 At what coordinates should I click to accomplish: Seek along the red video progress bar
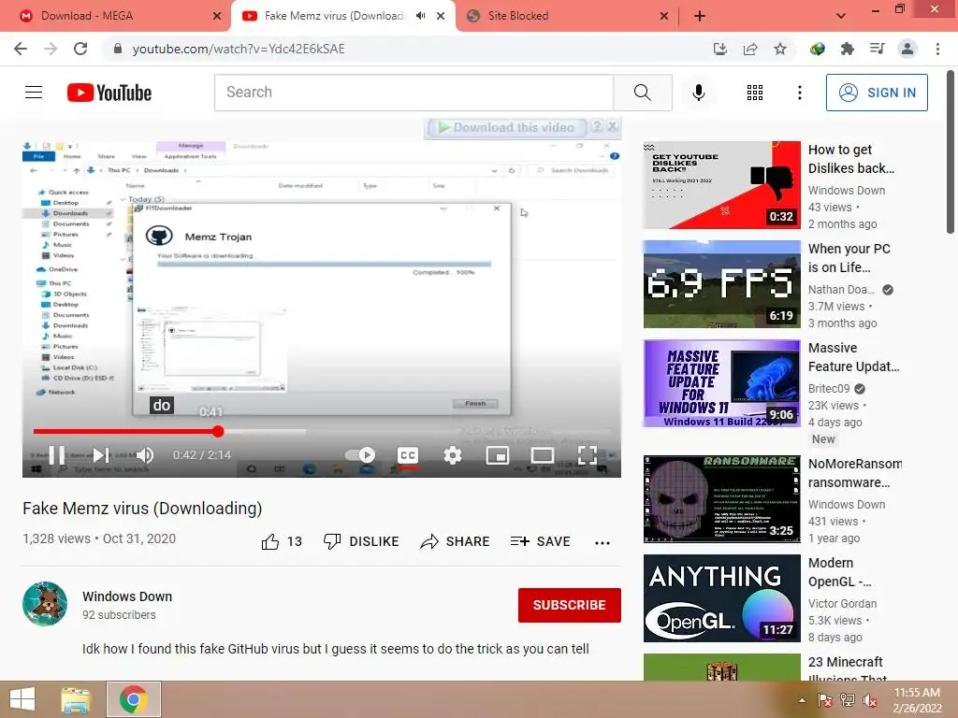[x=322, y=432]
